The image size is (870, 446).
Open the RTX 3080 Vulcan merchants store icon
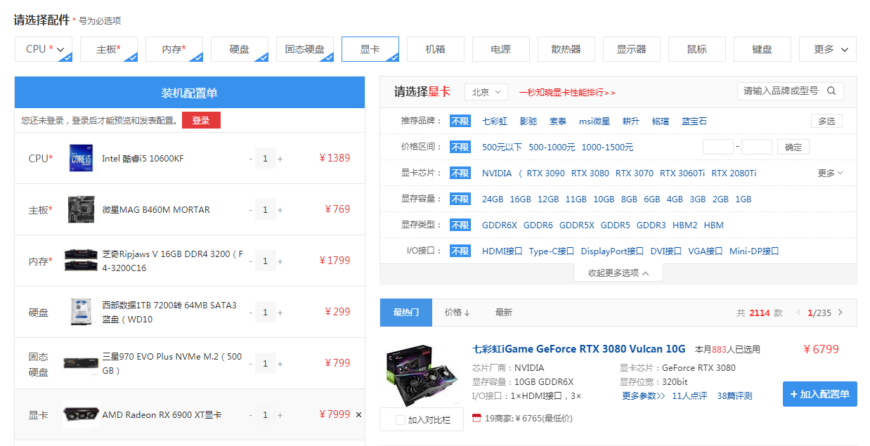click(x=476, y=419)
